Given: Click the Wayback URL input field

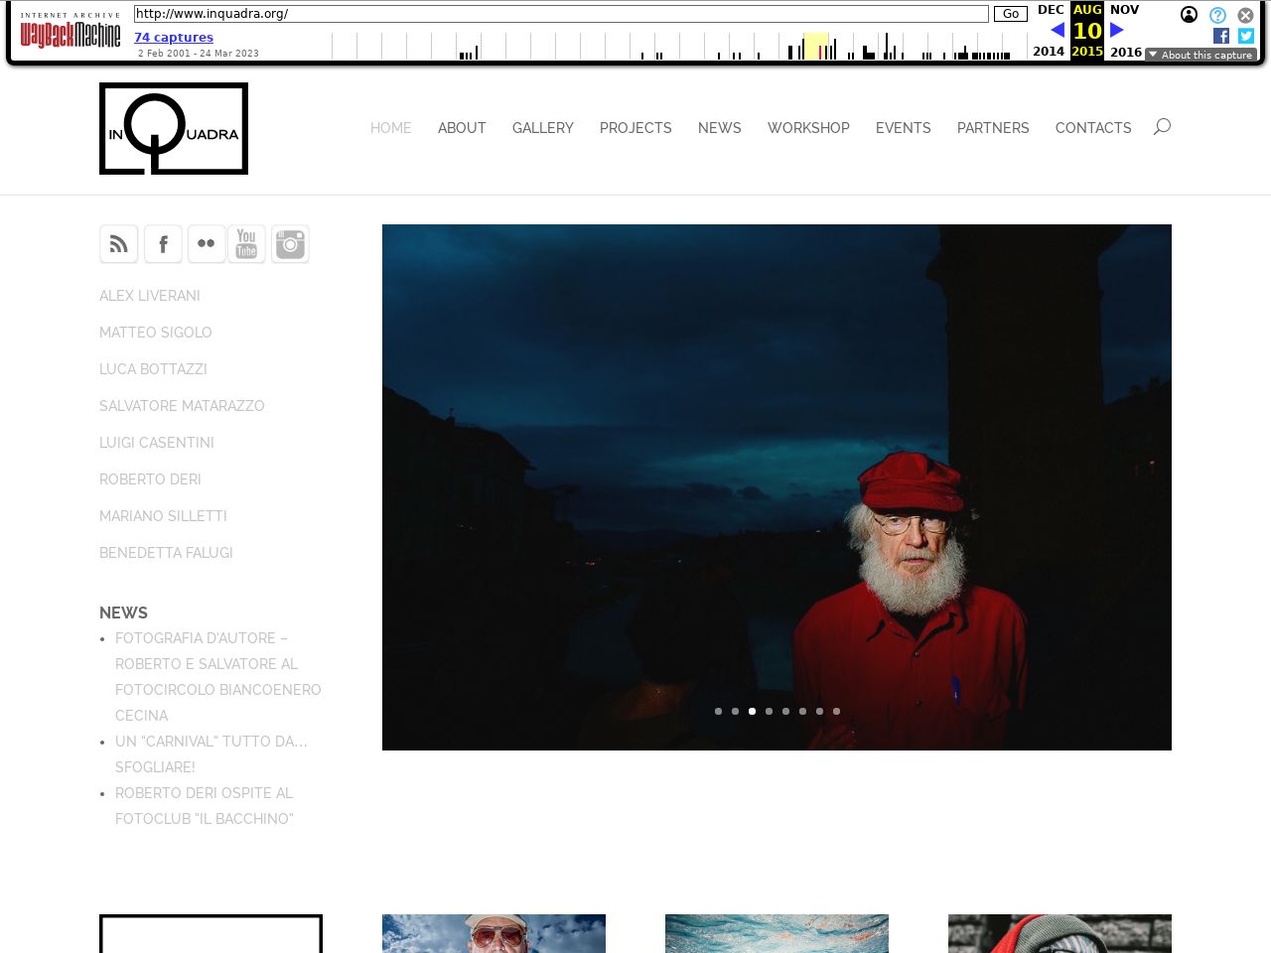Looking at the screenshot, I should click(x=561, y=14).
